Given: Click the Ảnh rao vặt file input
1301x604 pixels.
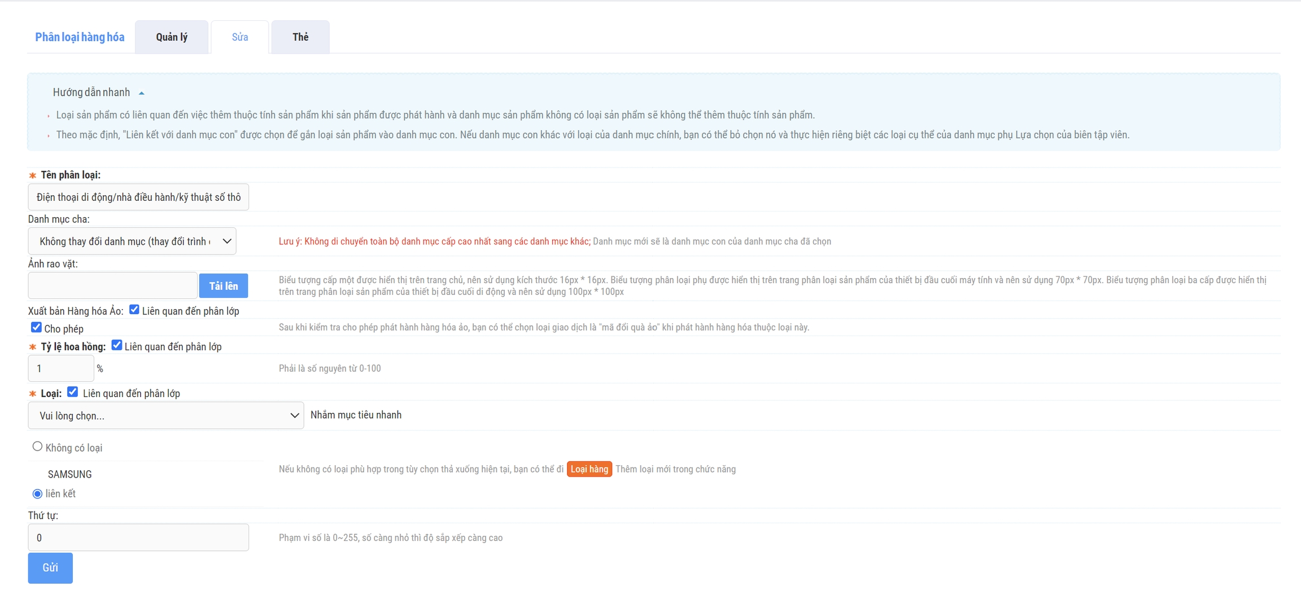Looking at the screenshot, I should pos(112,286).
